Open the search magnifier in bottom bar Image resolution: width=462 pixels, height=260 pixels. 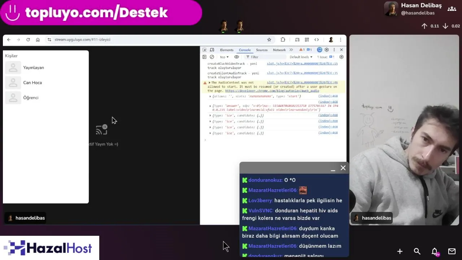click(x=417, y=251)
